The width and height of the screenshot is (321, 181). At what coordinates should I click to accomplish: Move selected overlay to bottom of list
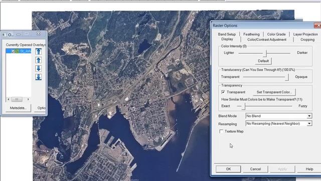click(x=39, y=77)
